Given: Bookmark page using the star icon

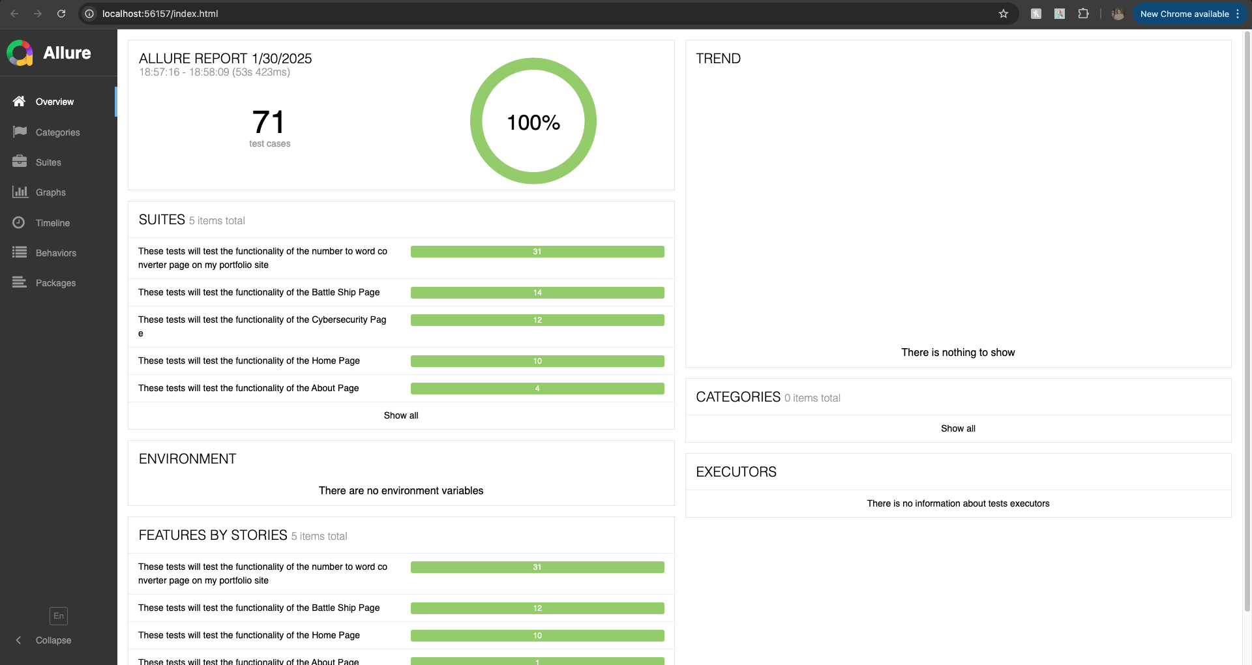Looking at the screenshot, I should point(1004,14).
